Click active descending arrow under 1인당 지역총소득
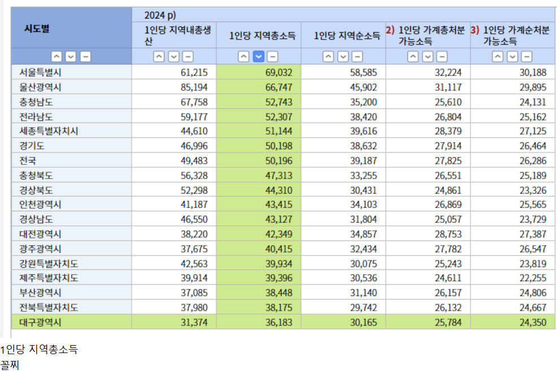557x383 pixels. (x=258, y=56)
